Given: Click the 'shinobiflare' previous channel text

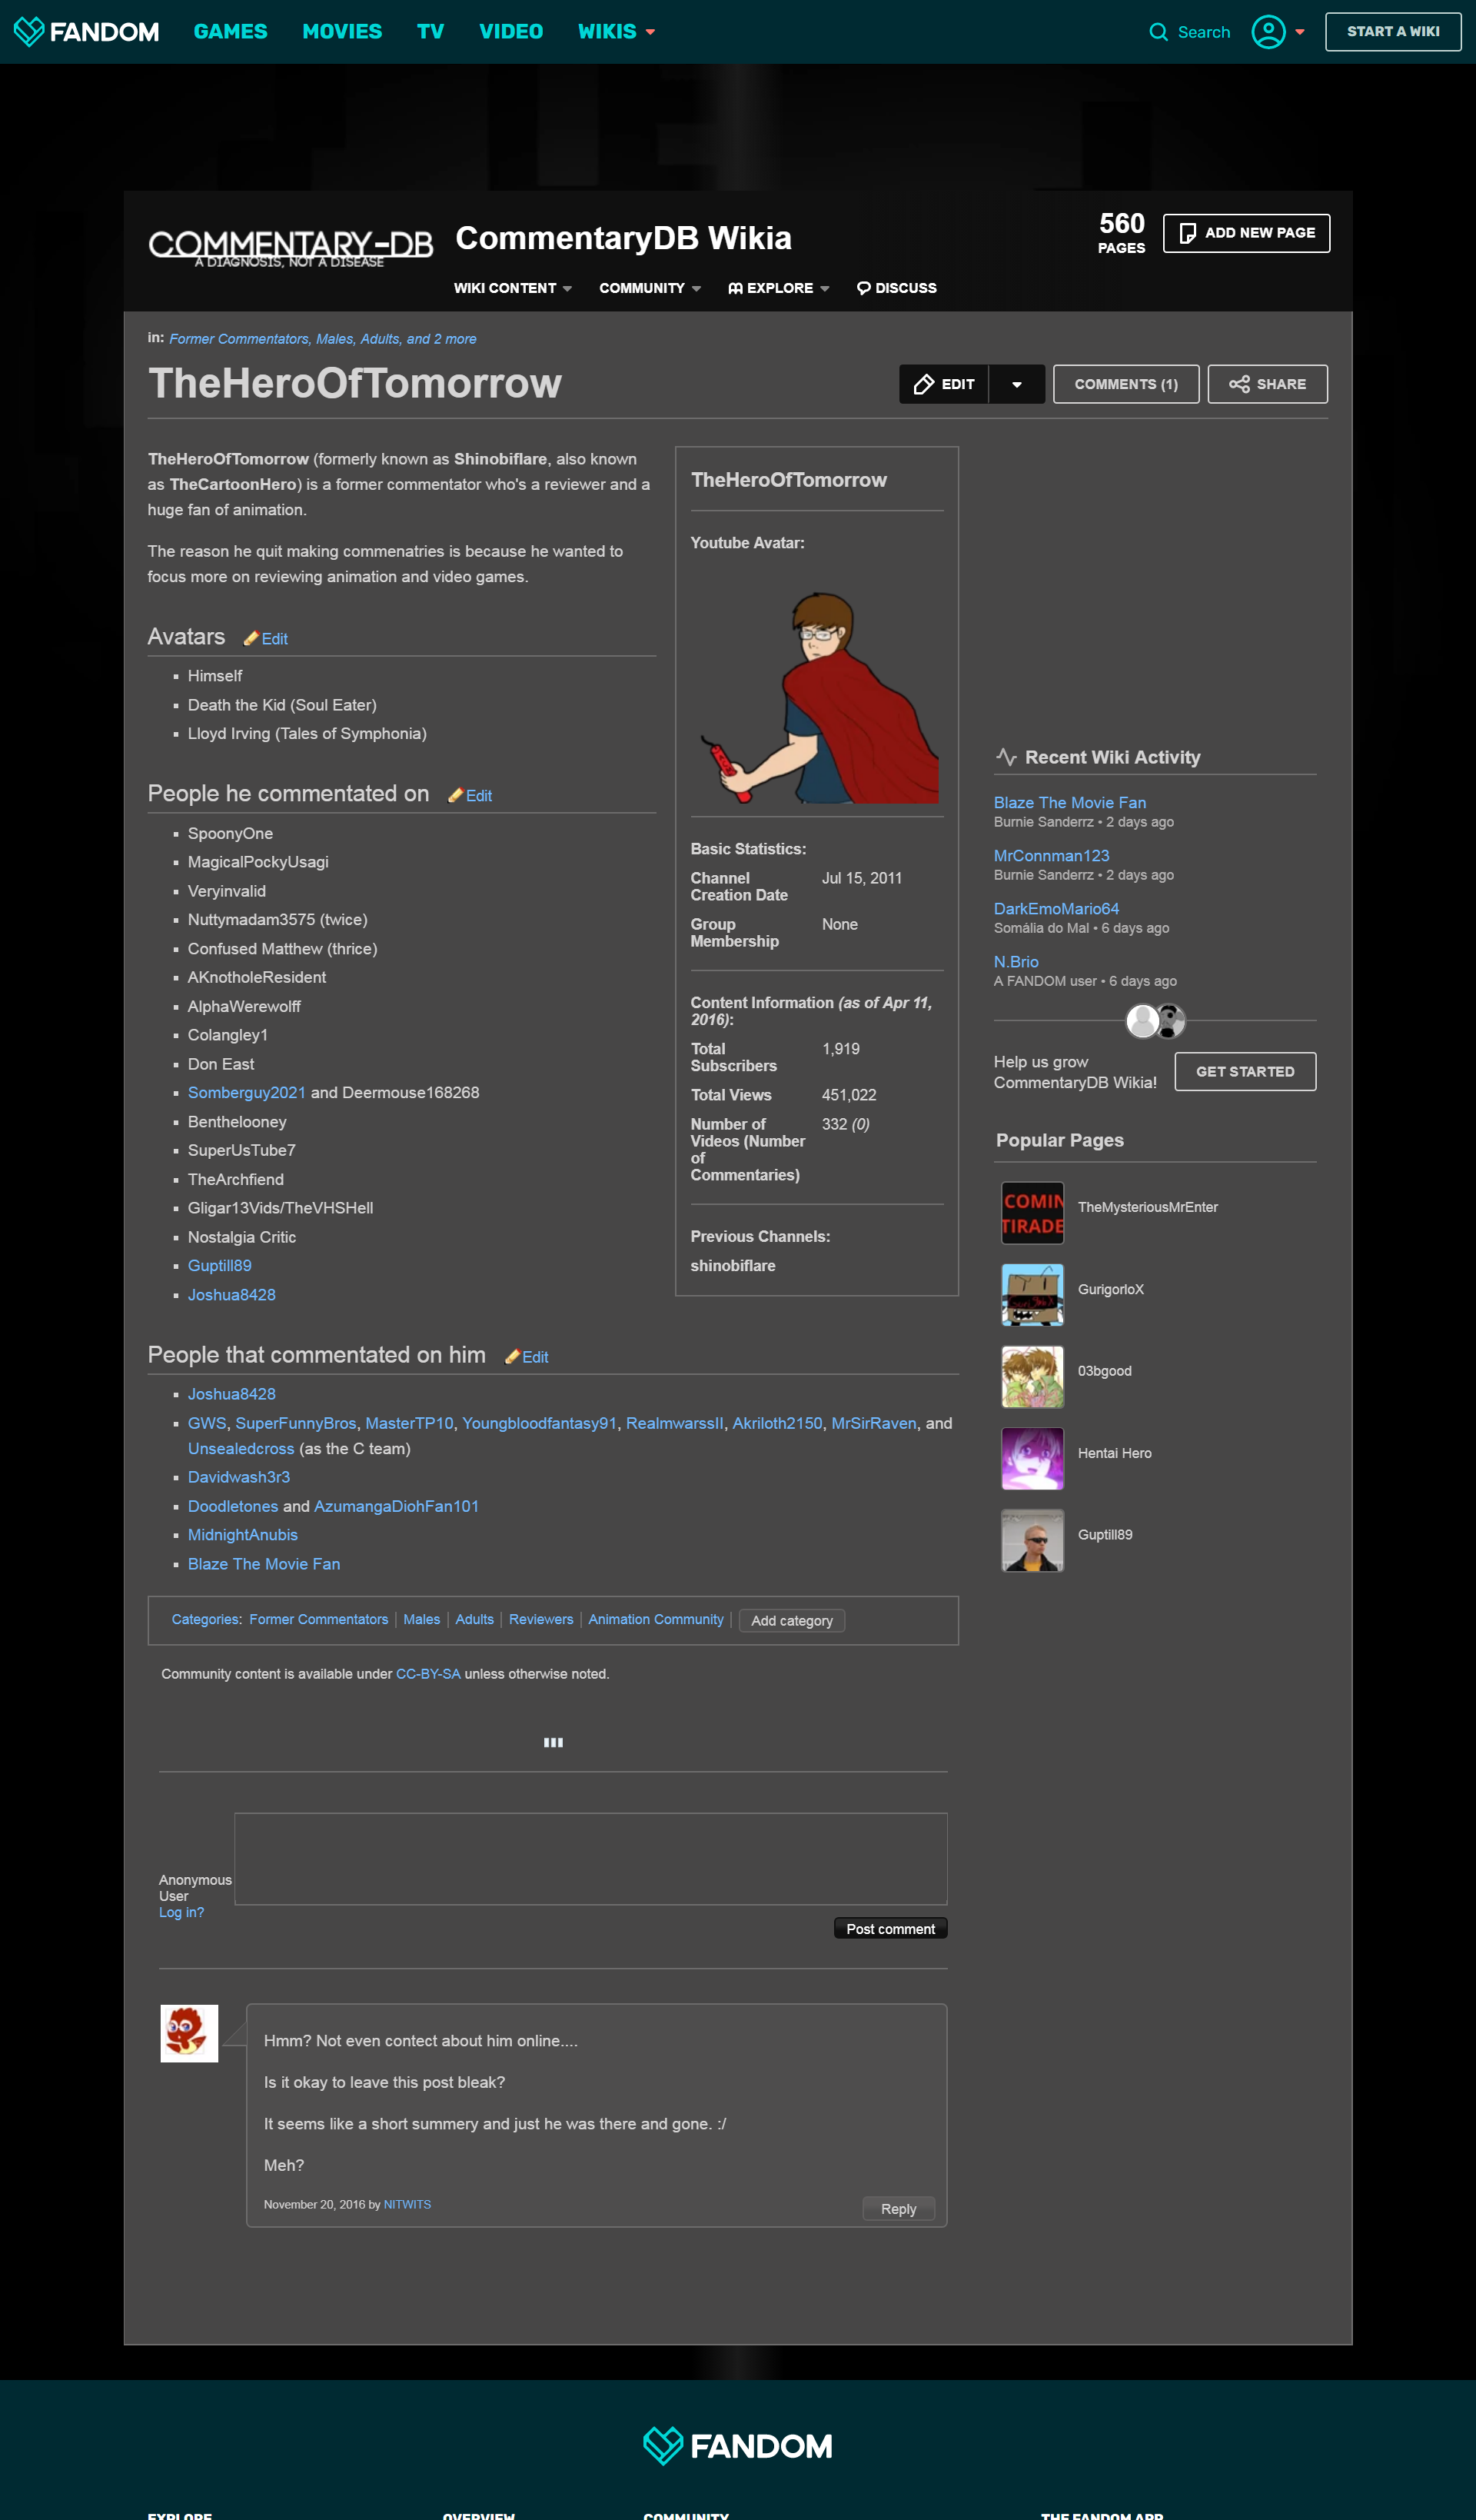Looking at the screenshot, I should [x=733, y=1266].
